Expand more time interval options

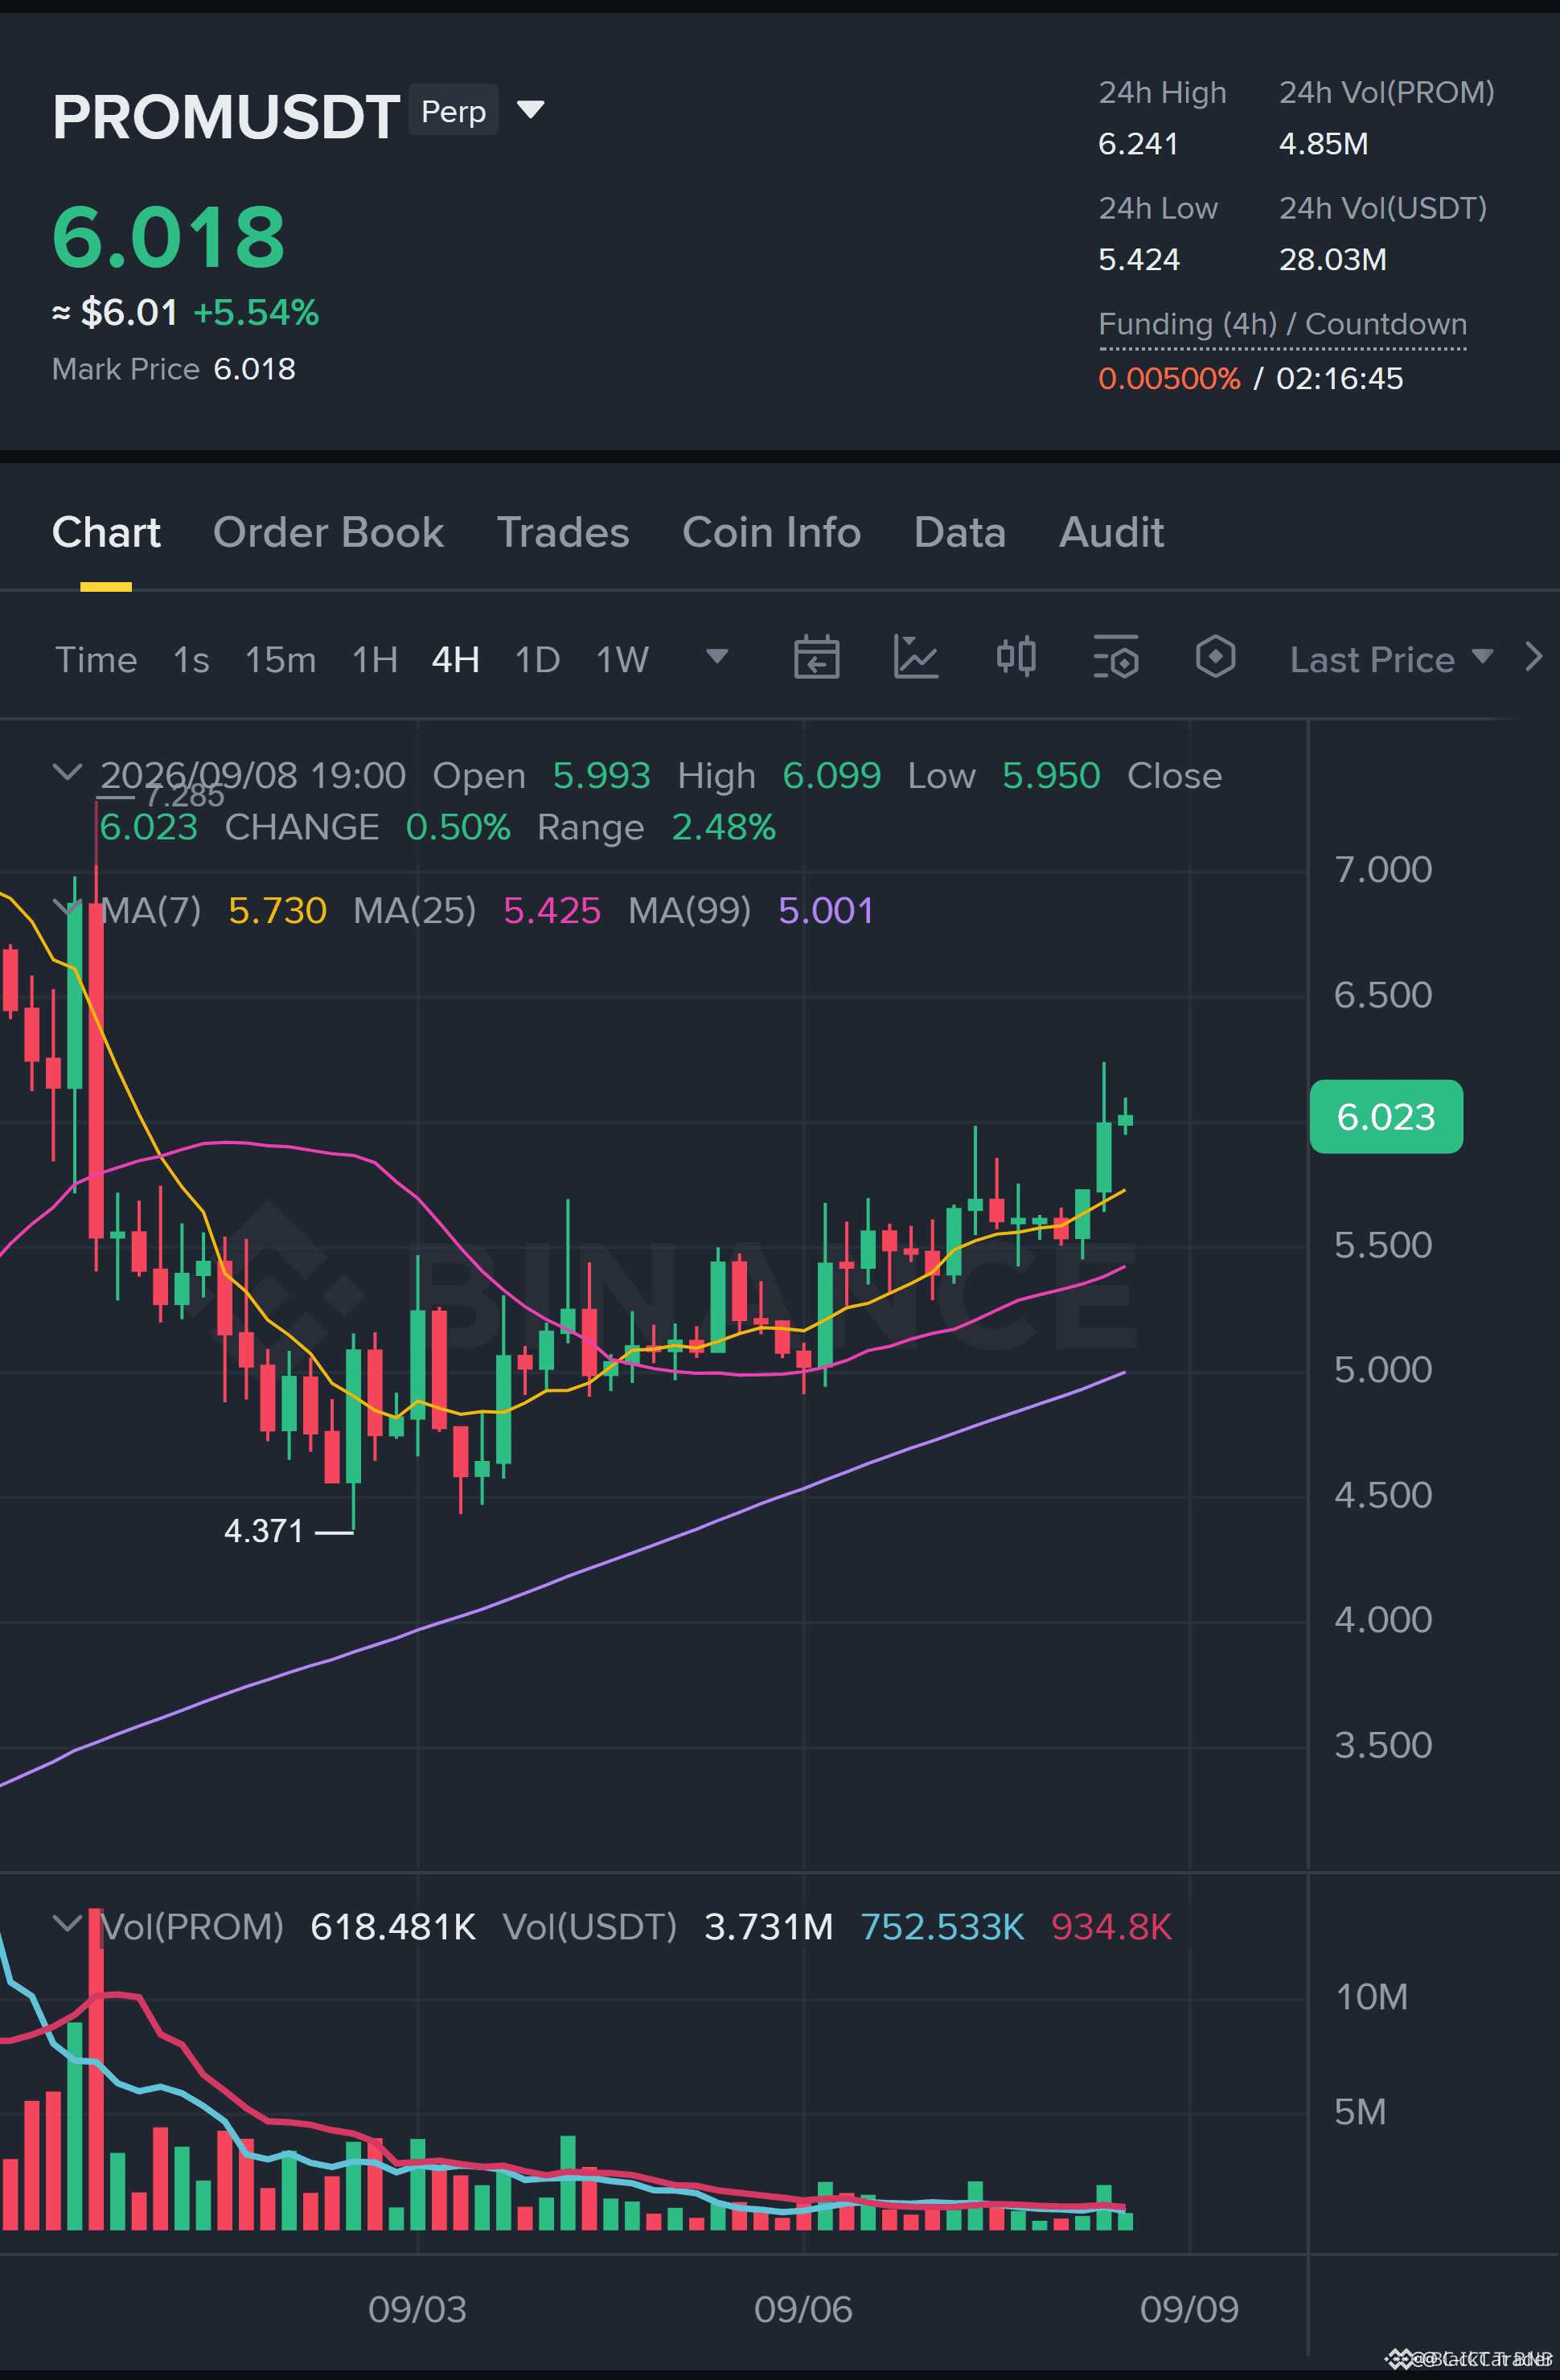[717, 656]
